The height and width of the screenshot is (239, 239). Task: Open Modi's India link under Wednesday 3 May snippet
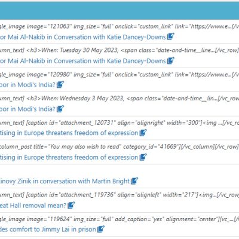[27, 109]
